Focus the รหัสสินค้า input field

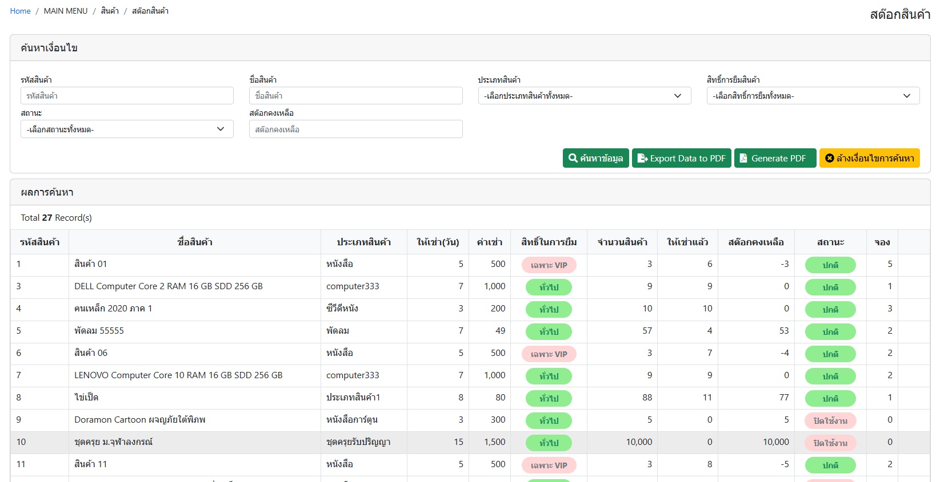[x=127, y=96]
